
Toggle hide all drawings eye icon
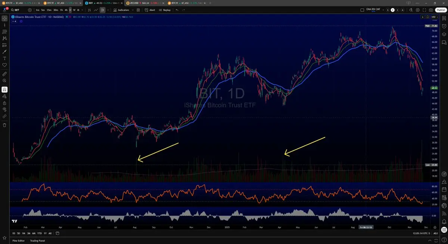coord(4,109)
